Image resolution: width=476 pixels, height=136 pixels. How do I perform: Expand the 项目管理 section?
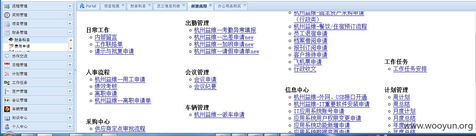point(70,24)
